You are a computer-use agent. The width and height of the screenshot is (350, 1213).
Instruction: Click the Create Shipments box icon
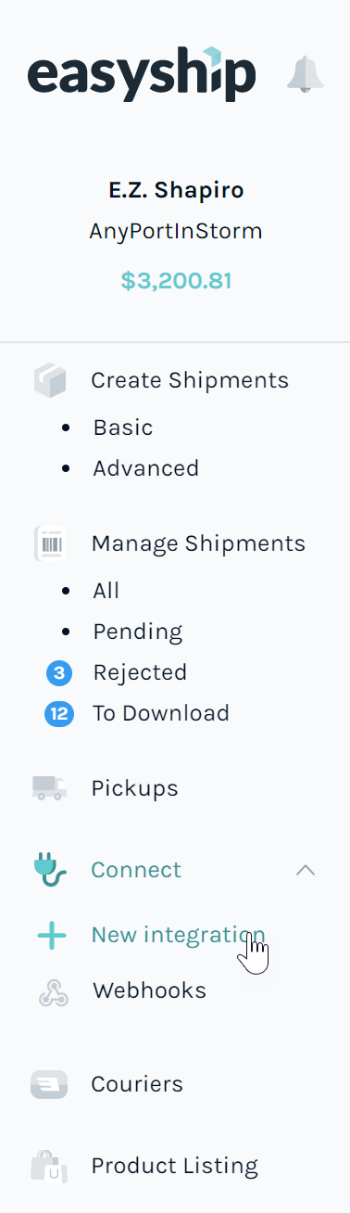click(x=50, y=380)
